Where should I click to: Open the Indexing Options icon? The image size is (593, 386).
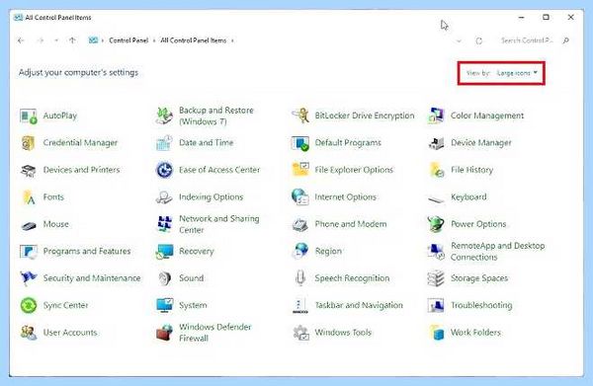pos(164,197)
